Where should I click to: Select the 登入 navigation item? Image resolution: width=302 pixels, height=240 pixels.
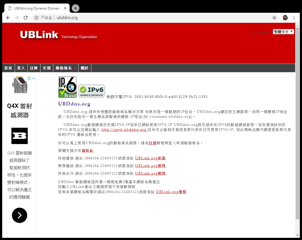point(21,68)
